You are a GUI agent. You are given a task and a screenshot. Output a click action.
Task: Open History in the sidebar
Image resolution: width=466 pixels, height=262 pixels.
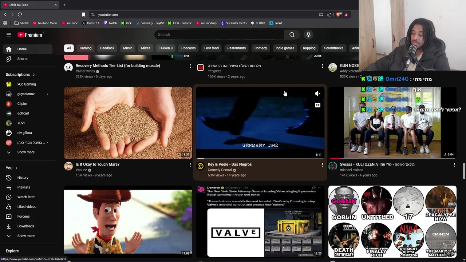pos(28,178)
